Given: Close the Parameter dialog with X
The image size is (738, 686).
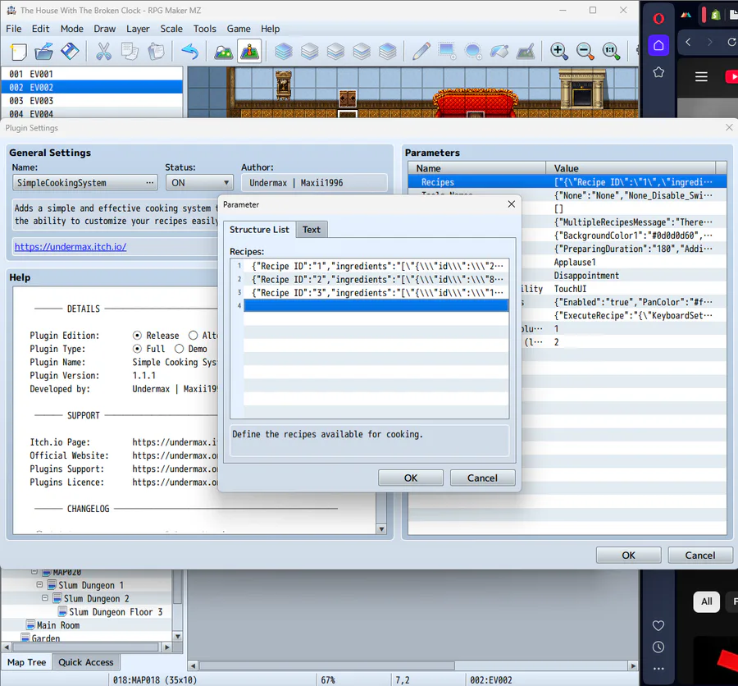Looking at the screenshot, I should click(x=511, y=204).
